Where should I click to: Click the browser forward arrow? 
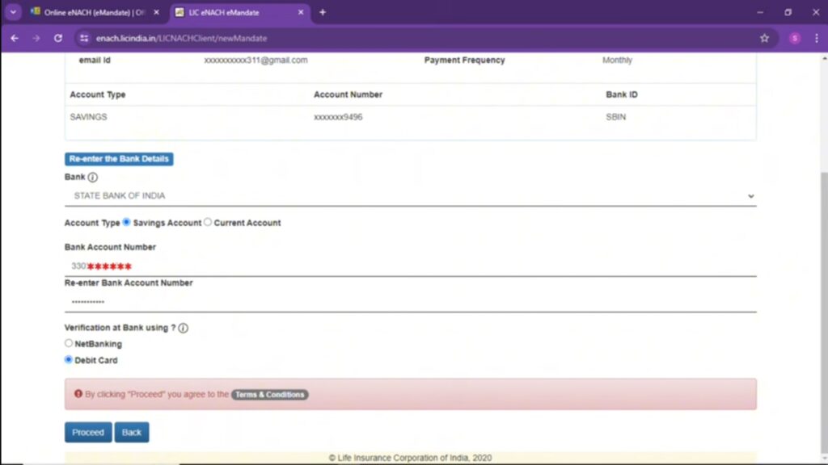[x=36, y=38]
